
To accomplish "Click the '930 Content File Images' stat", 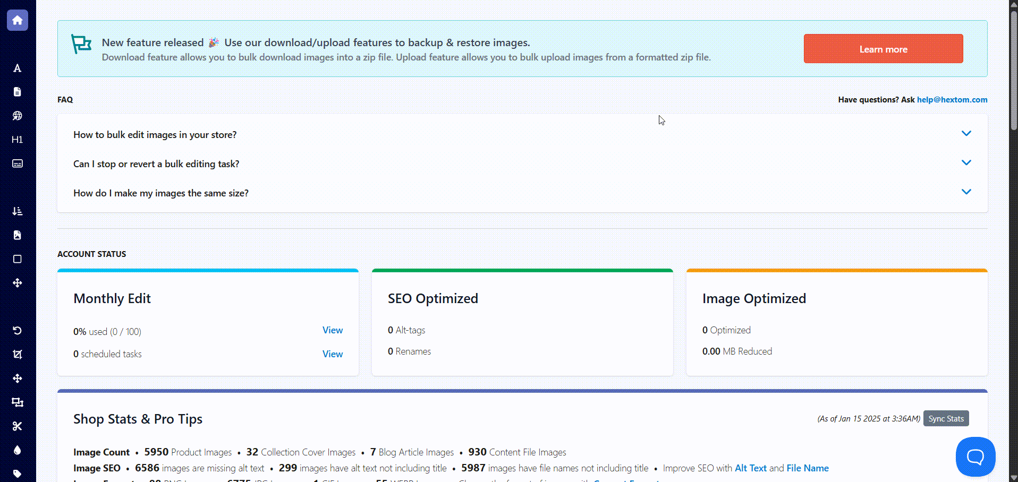I will [517, 452].
